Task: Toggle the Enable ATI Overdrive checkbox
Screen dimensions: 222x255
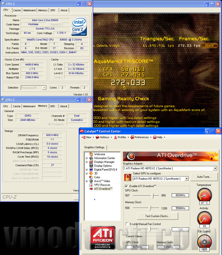Action: (126, 186)
